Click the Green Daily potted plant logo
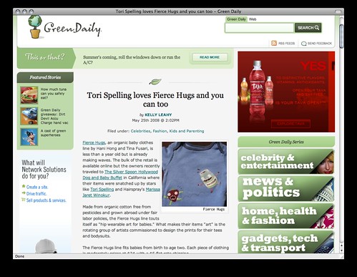Image resolution: width=357 pixels, height=277 pixels. coord(35,26)
